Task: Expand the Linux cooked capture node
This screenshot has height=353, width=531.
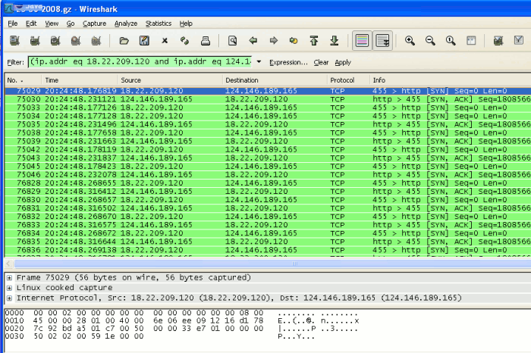Action: tap(8, 288)
